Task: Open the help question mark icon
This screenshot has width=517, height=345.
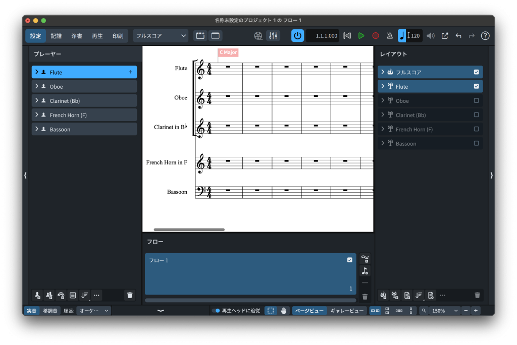Action: [x=485, y=36]
